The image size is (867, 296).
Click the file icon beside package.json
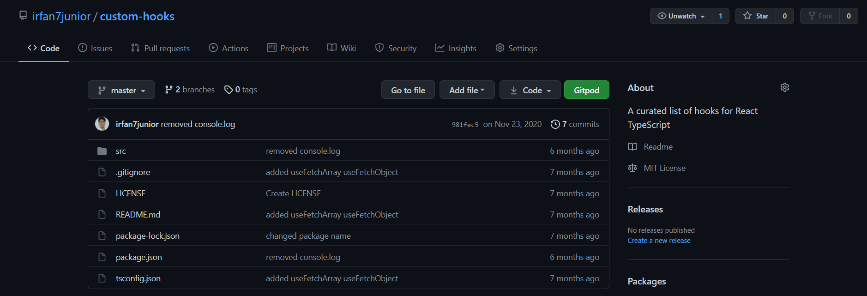tap(102, 257)
